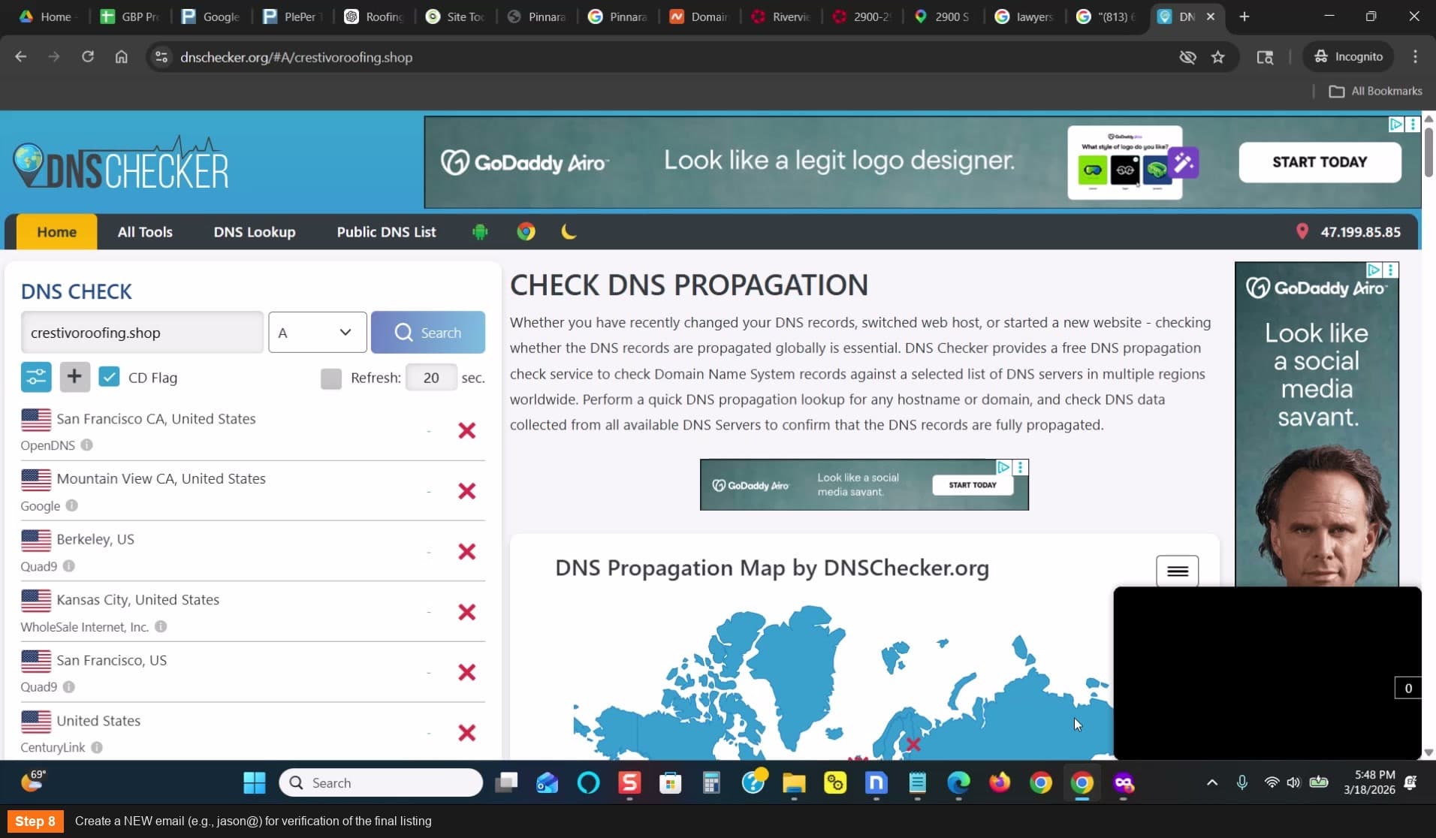Click the plus button to add server
Screen dimensions: 1436x838
point(74,377)
